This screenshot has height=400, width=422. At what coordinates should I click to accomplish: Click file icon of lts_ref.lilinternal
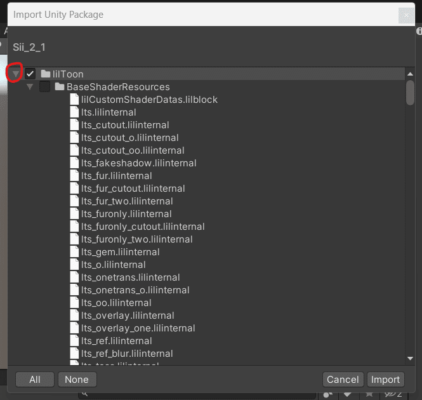tap(74, 341)
